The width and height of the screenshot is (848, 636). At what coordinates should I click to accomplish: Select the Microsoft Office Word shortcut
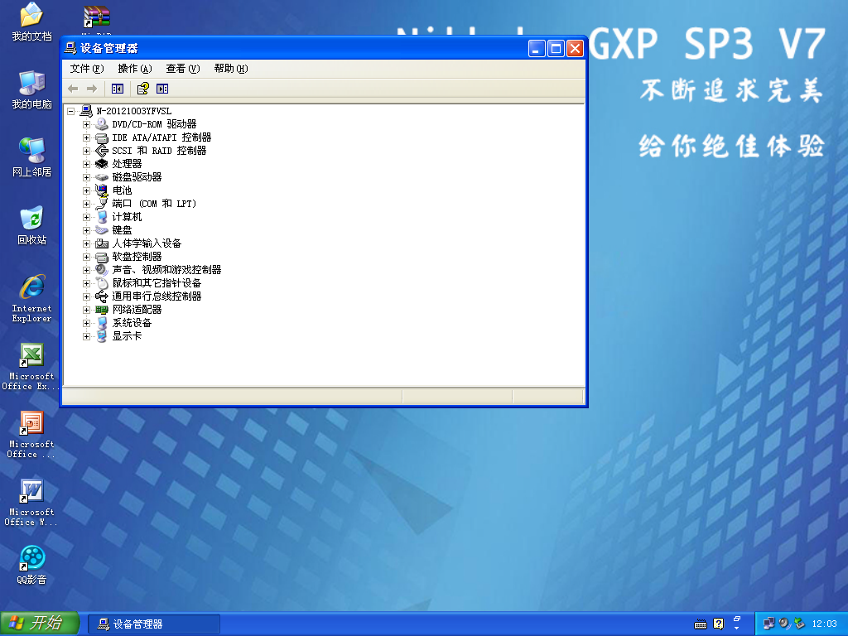(x=31, y=503)
